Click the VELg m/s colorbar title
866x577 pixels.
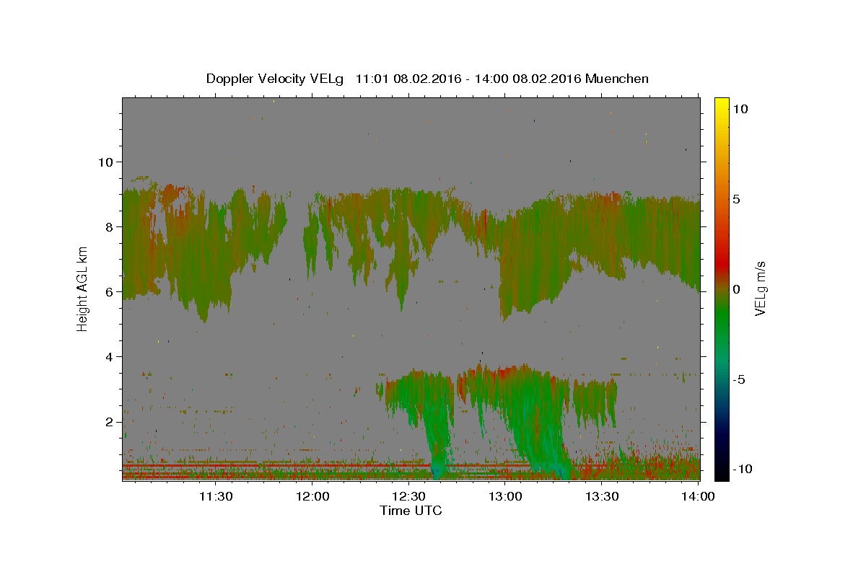pos(761,288)
